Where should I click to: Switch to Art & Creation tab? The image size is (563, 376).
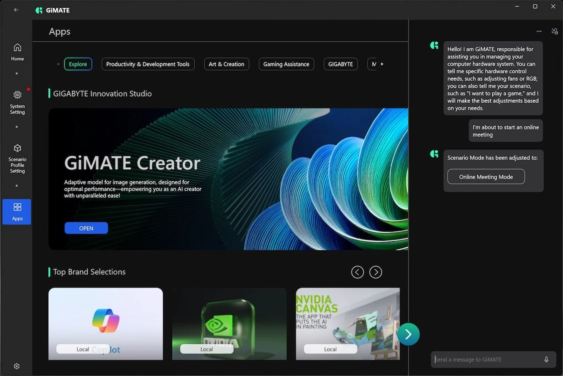point(226,64)
